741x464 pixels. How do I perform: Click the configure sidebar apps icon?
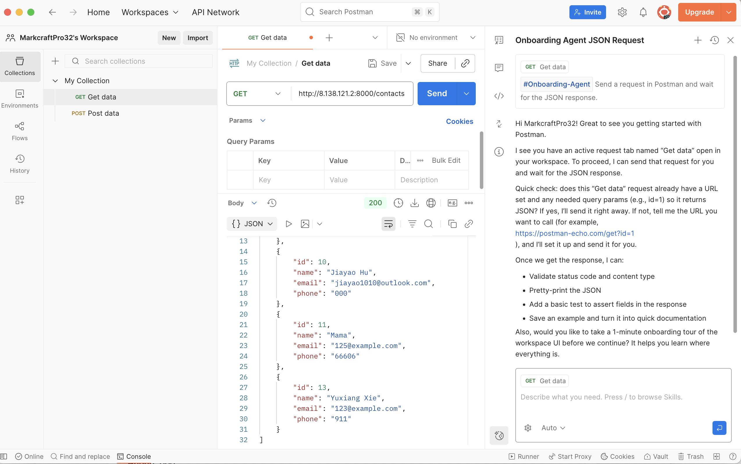coord(20,200)
